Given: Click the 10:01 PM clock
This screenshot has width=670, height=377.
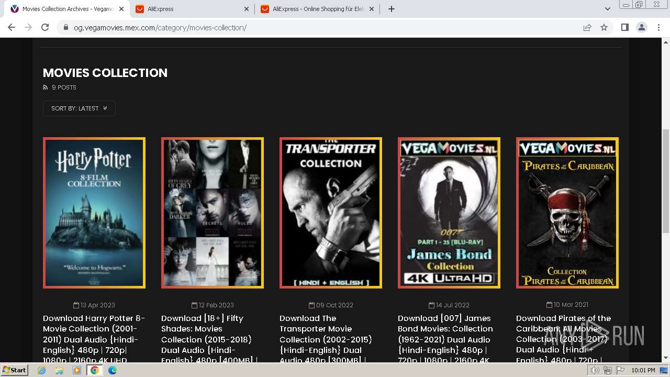Looking at the screenshot, I should coord(643,370).
